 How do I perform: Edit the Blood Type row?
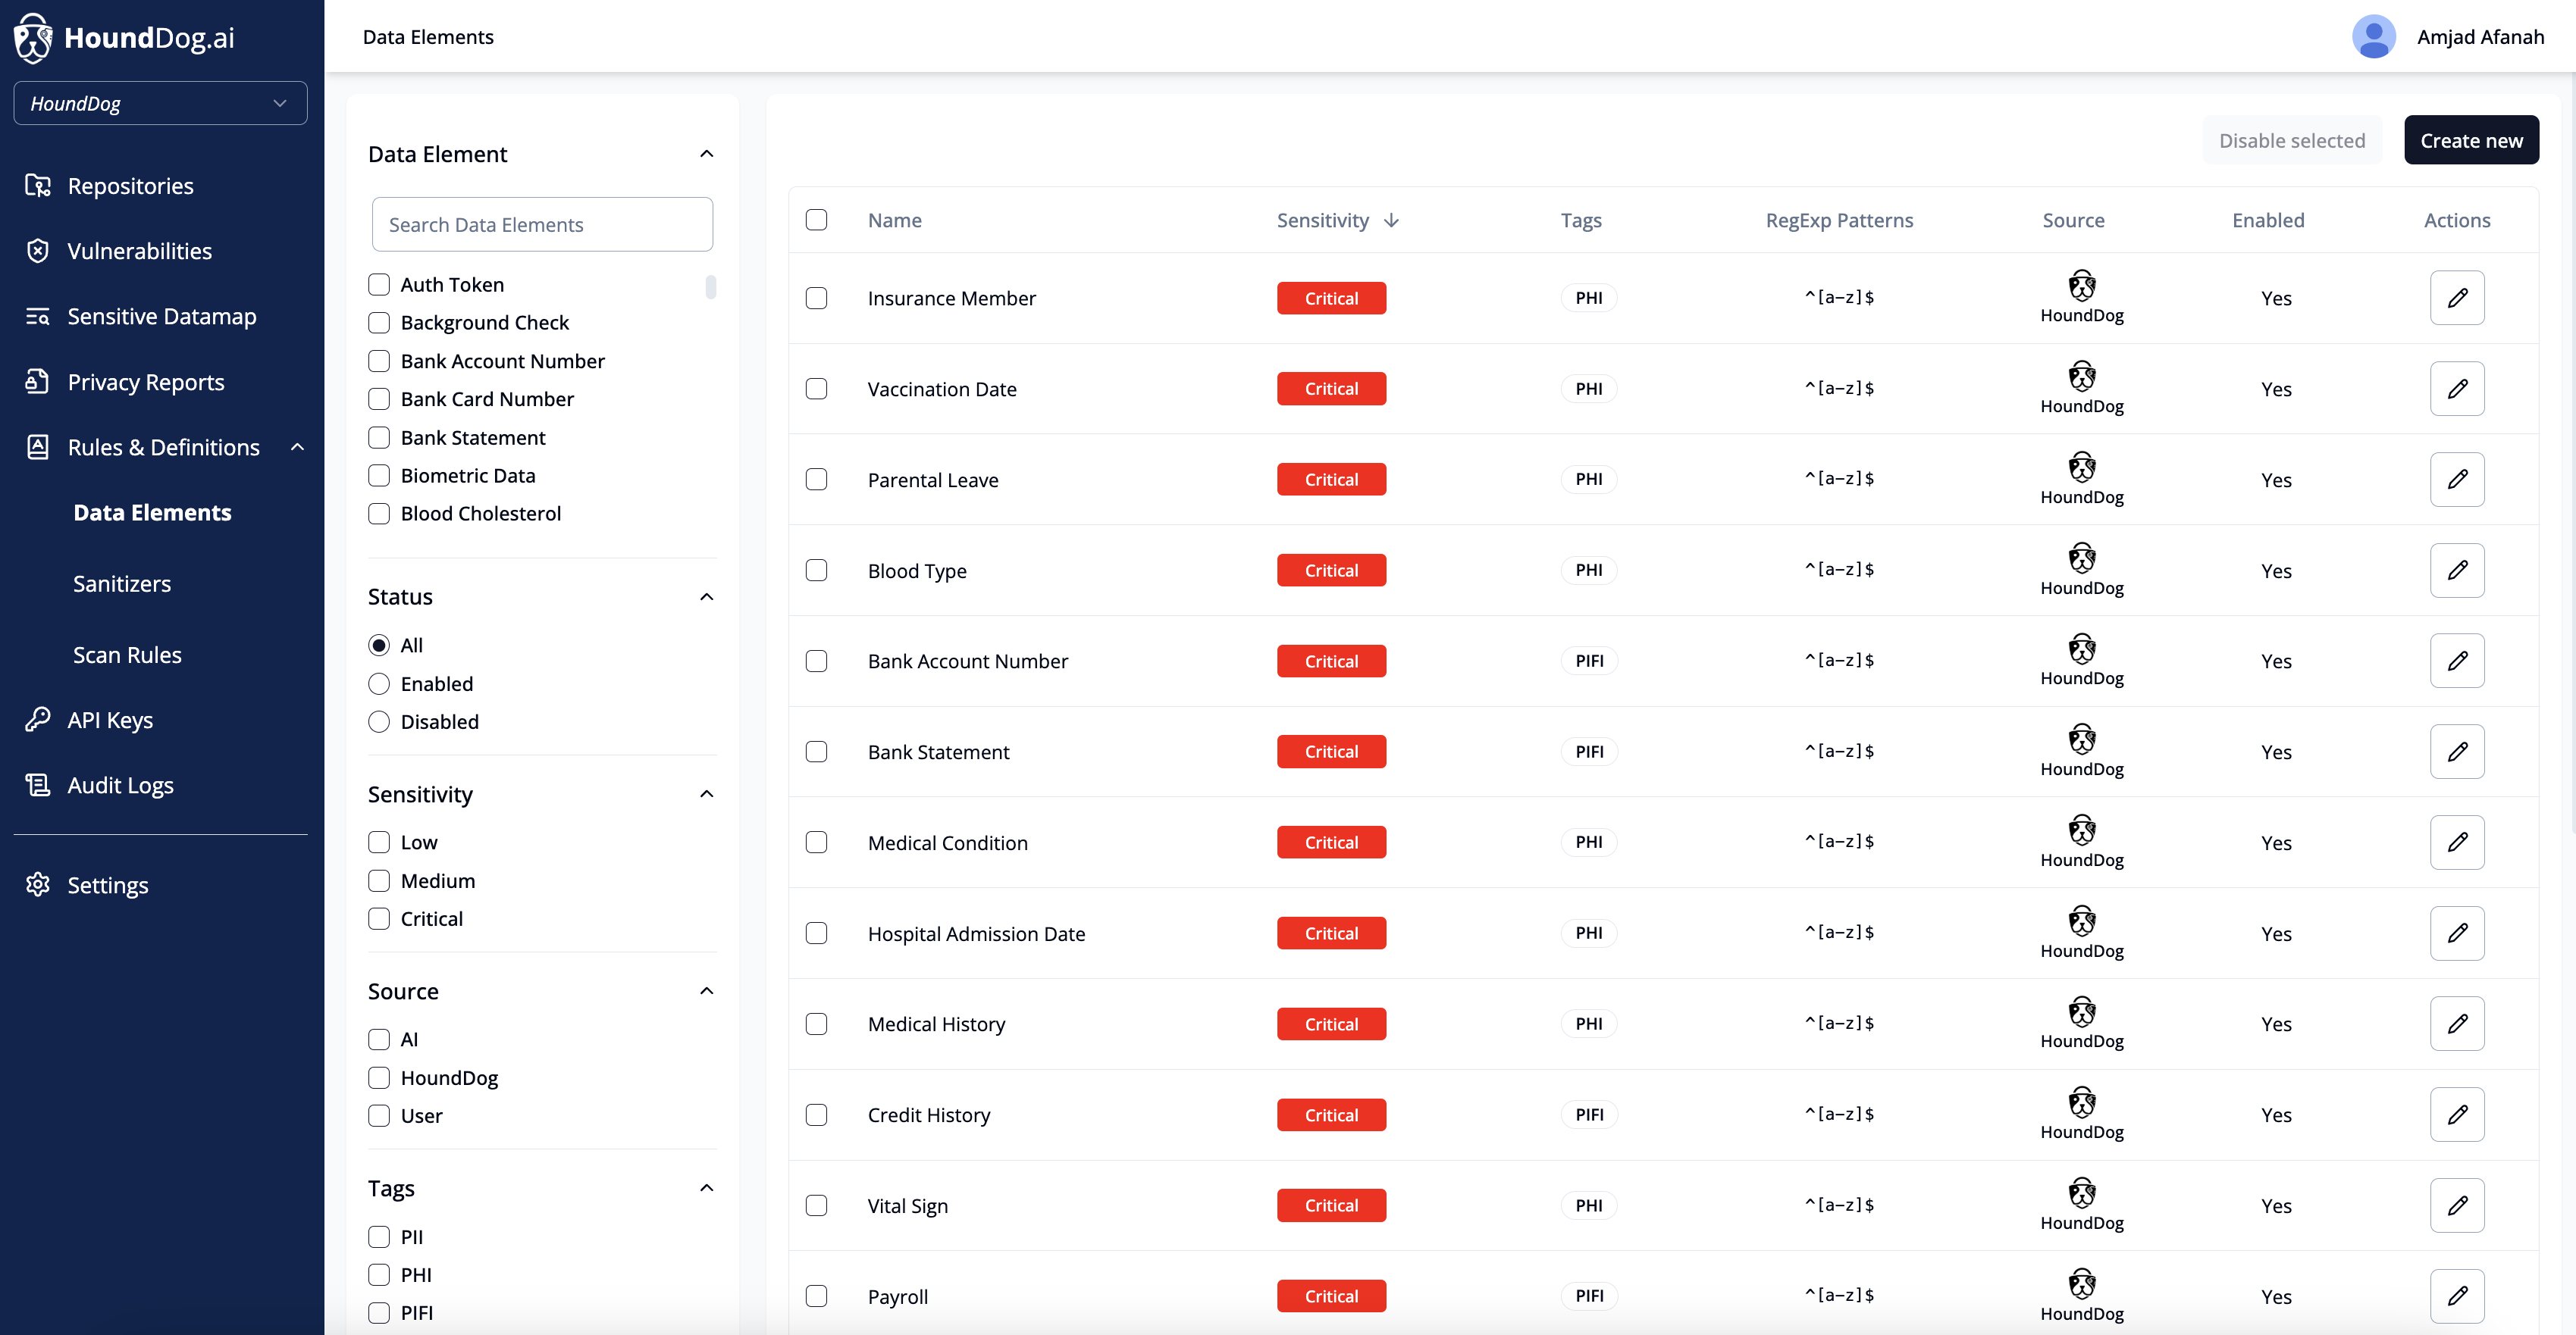[x=2457, y=571]
